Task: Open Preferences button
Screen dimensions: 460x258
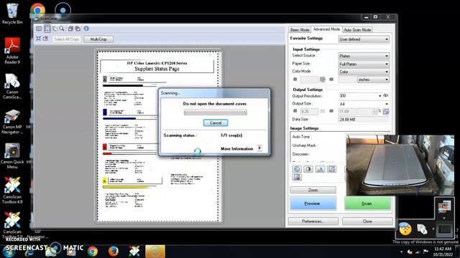Action: coord(313,221)
